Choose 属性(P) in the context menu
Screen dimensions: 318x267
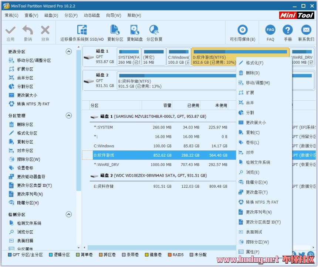(264, 252)
